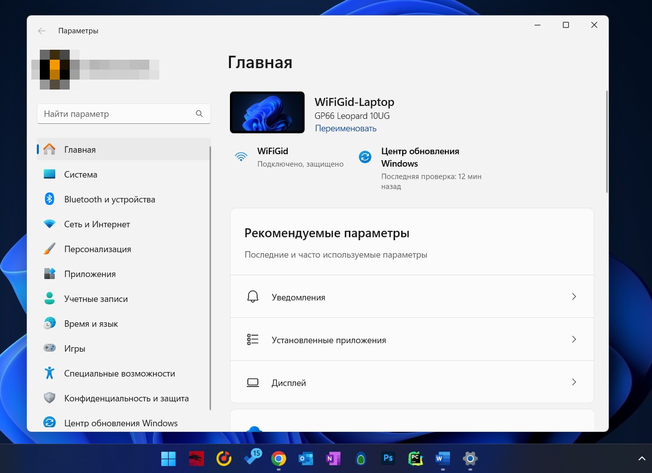Click the Settings gear on the taskbar
Screen dimensions: 652x473
point(470,459)
